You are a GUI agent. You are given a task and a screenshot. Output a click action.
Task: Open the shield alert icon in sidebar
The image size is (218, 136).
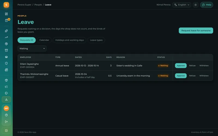pyautogui.click(x=6, y=63)
